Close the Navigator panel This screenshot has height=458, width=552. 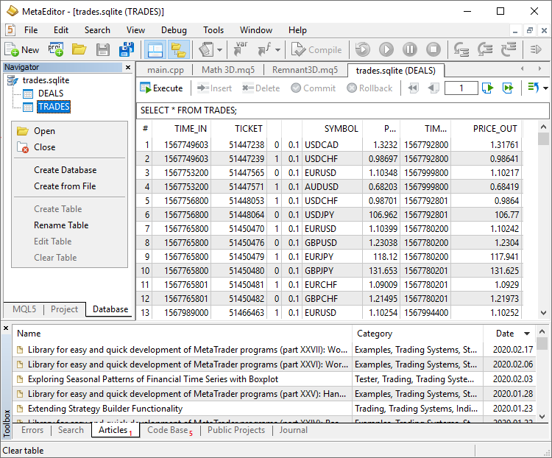[x=128, y=67]
